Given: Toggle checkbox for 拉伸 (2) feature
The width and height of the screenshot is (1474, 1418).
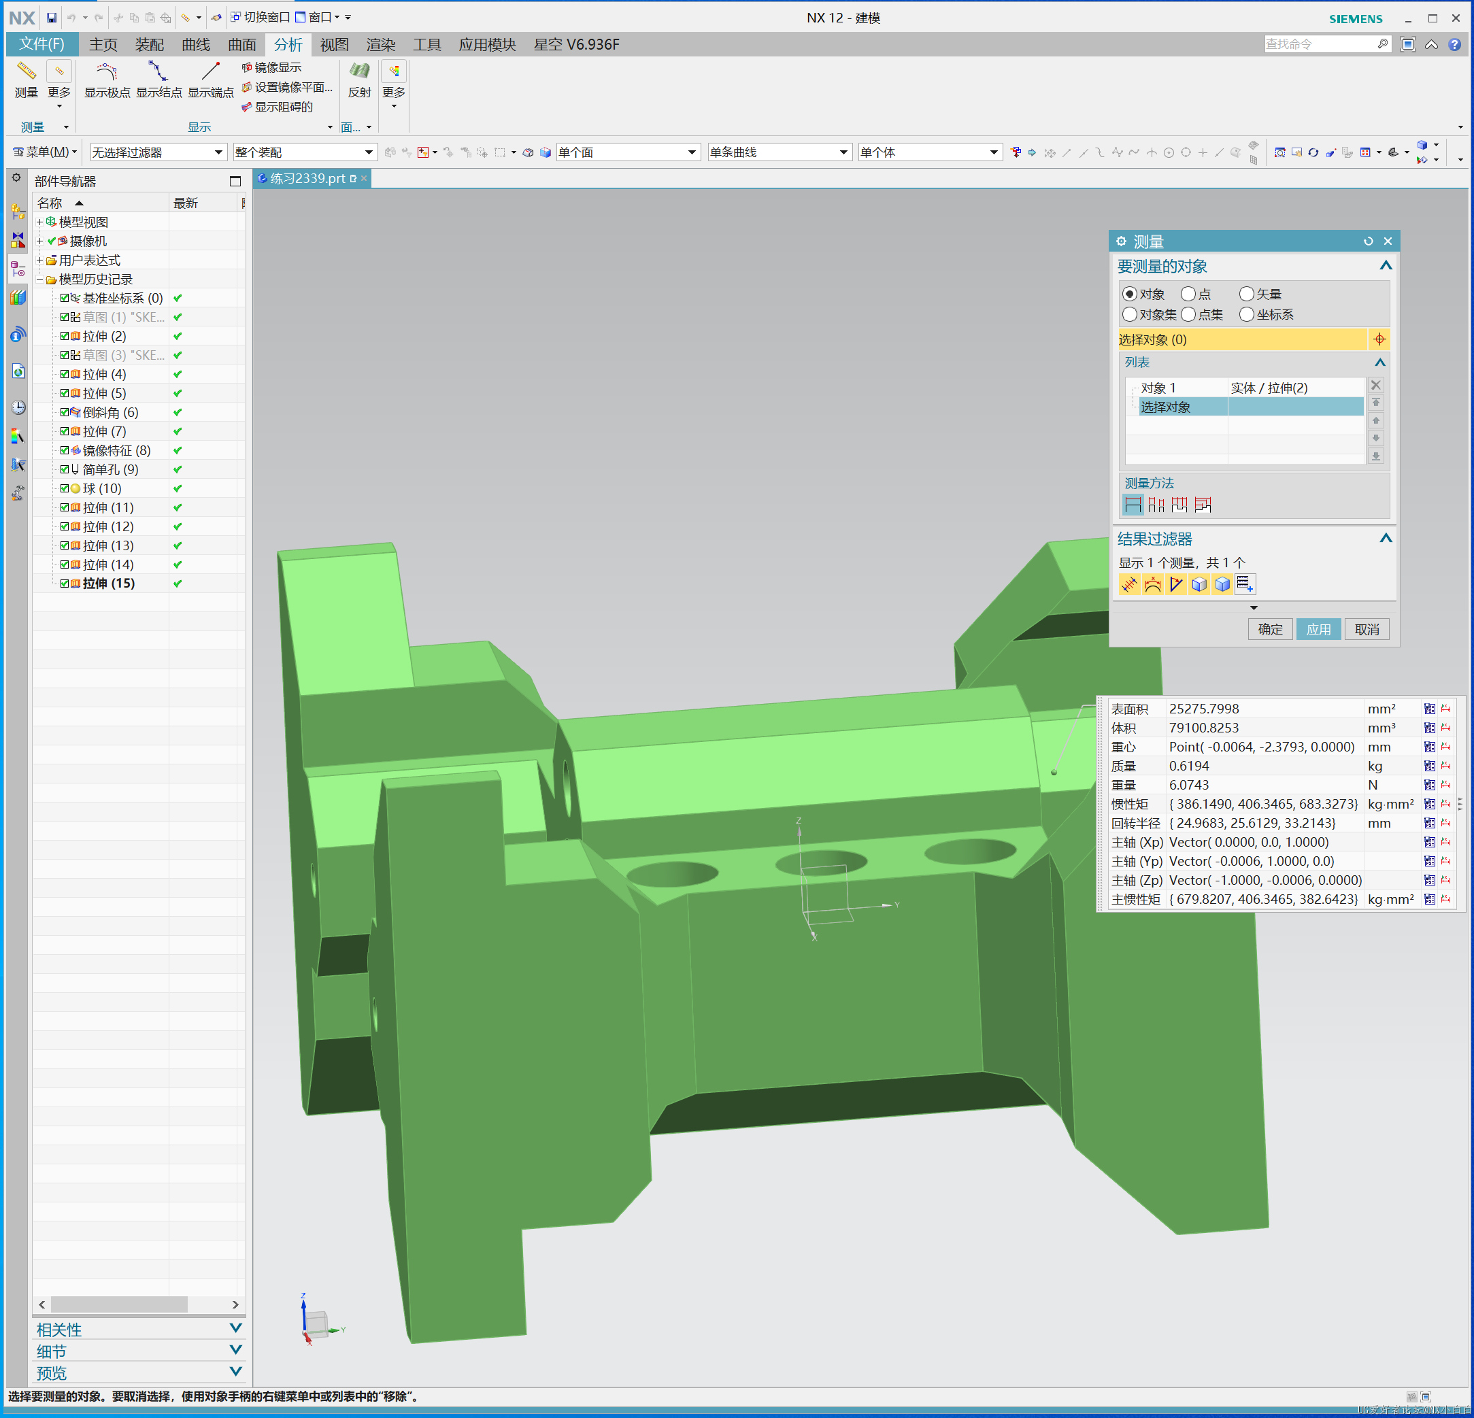Looking at the screenshot, I should coord(65,336).
